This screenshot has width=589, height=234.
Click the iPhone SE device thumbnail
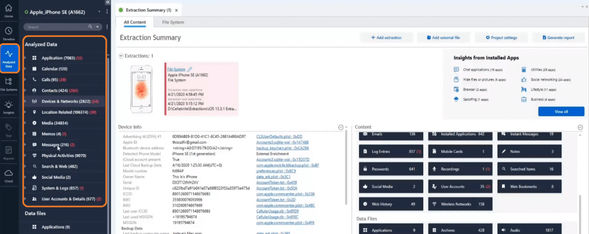point(141,89)
